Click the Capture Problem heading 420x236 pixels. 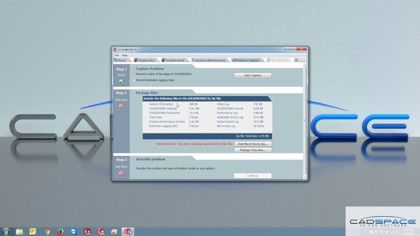click(x=150, y=69)
